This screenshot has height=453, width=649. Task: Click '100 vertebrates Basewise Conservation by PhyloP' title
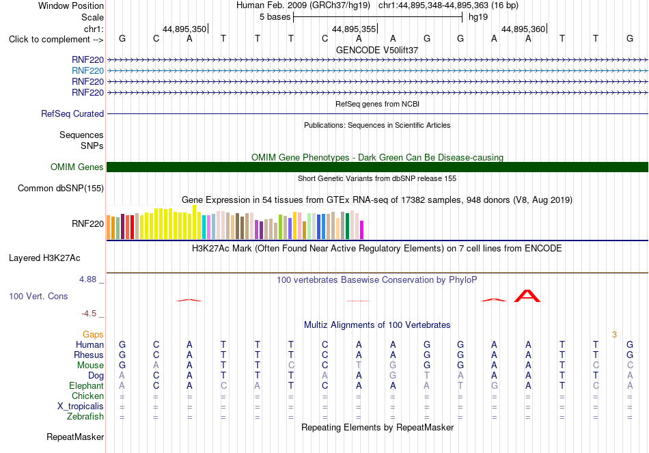377,280
